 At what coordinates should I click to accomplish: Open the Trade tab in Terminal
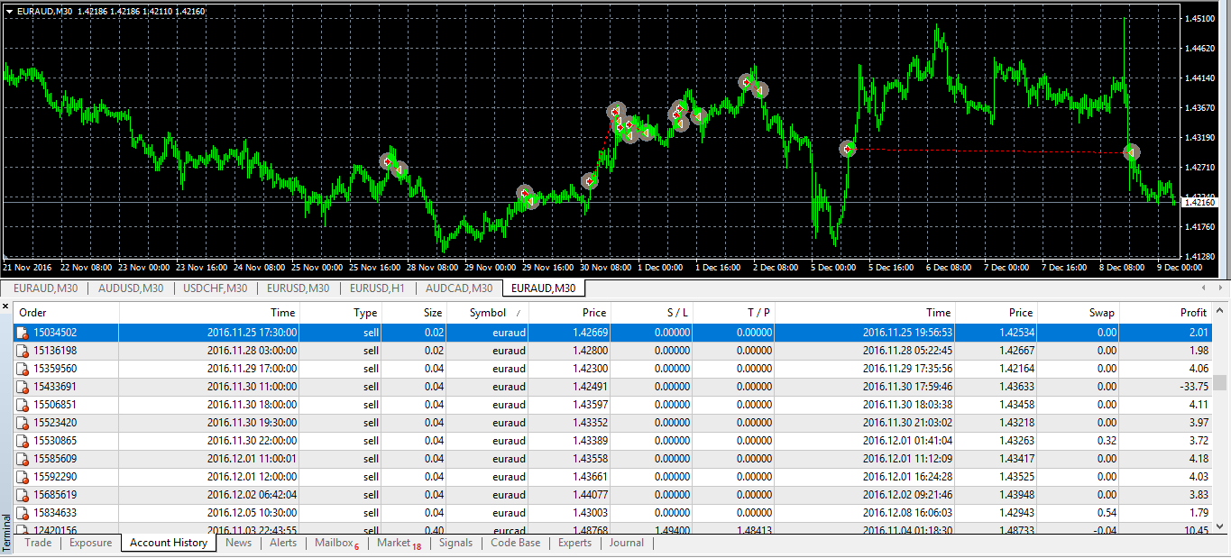[38, 543]
